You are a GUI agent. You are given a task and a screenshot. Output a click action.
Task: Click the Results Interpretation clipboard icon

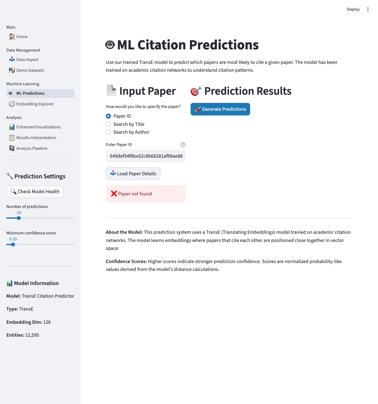point(12,137)
